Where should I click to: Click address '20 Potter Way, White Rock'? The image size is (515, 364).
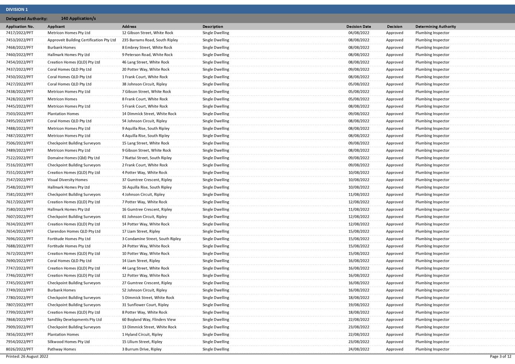pos(146,70)
